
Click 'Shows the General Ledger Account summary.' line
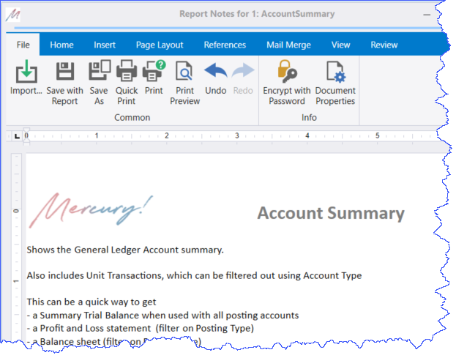125,250
